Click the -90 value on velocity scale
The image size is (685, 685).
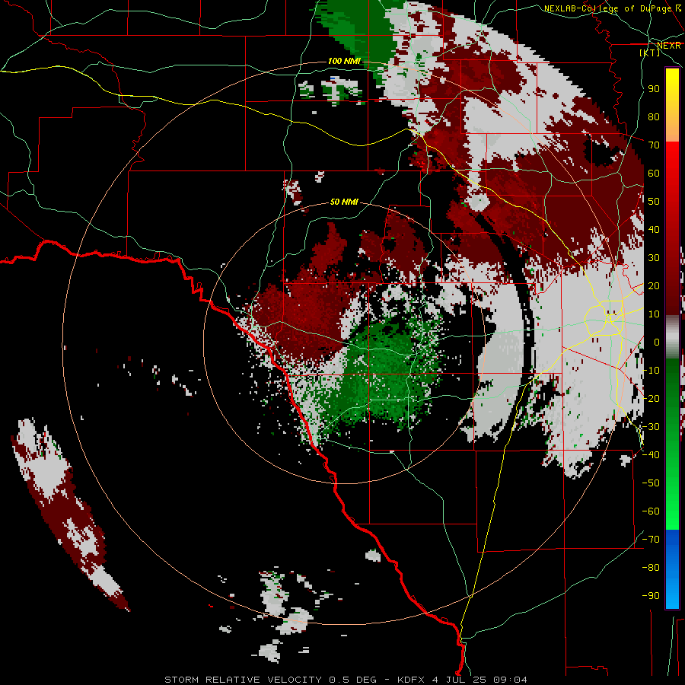click(x=651, y=596)
